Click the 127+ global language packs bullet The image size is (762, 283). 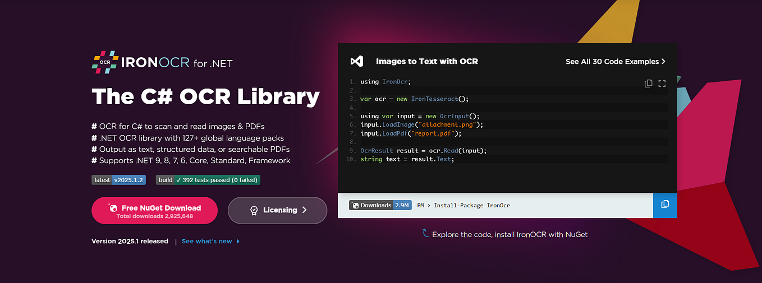(188, 138)
